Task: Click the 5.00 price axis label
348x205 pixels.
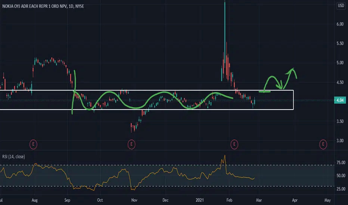Action: pos(340,63)
